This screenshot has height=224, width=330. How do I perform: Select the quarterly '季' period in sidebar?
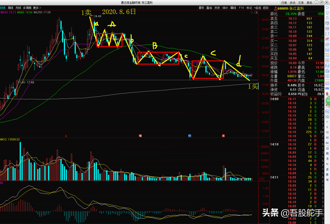point(327,175)
